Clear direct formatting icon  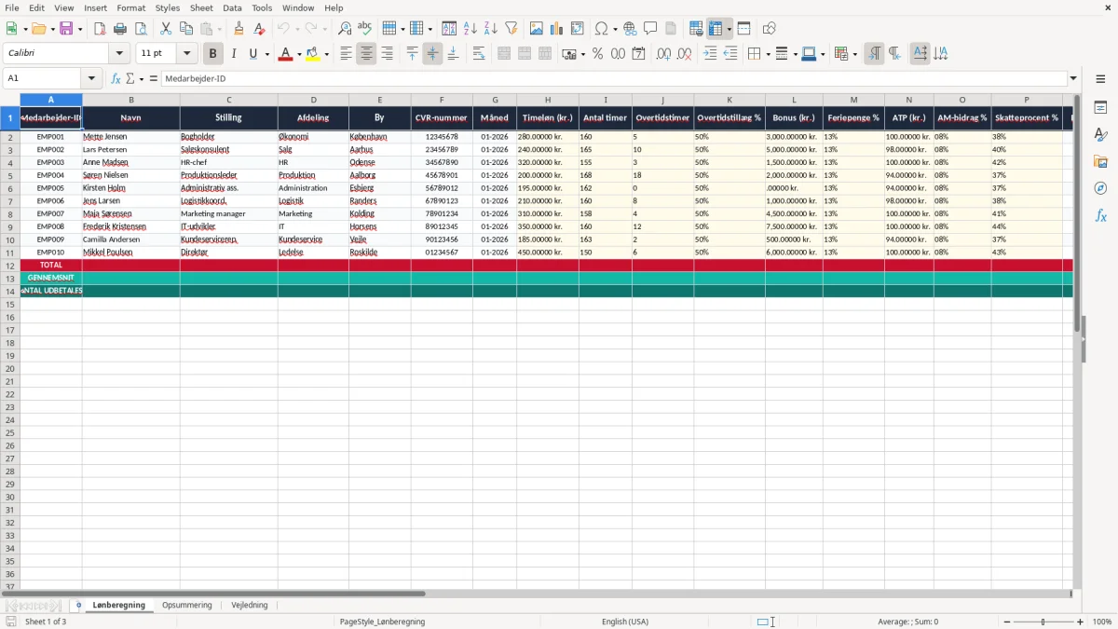[259, 29]
